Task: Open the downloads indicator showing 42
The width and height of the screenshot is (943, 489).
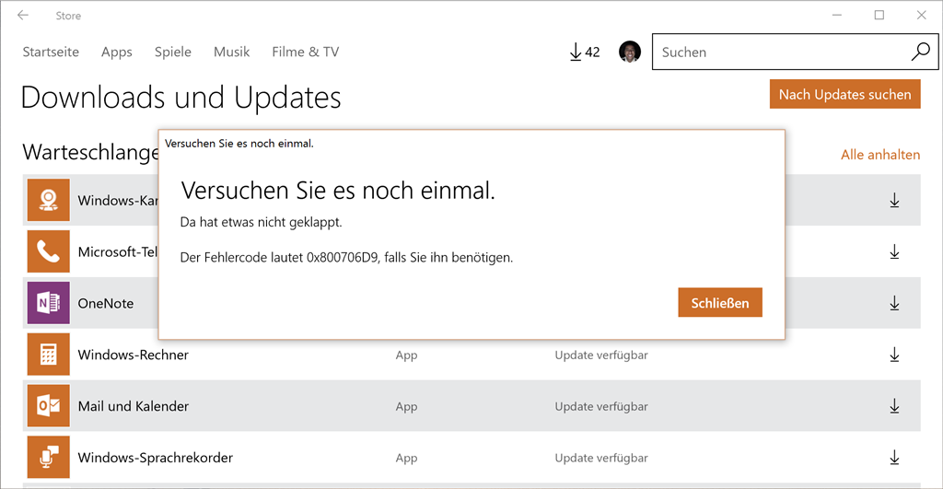Action: pos(584,52)
